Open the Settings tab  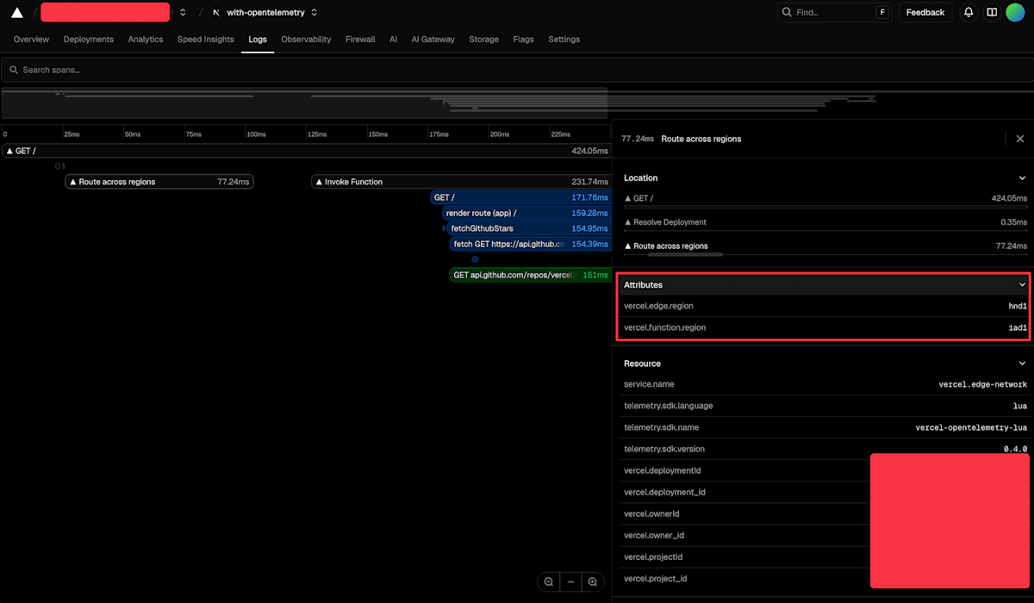[x=564, y=40]
